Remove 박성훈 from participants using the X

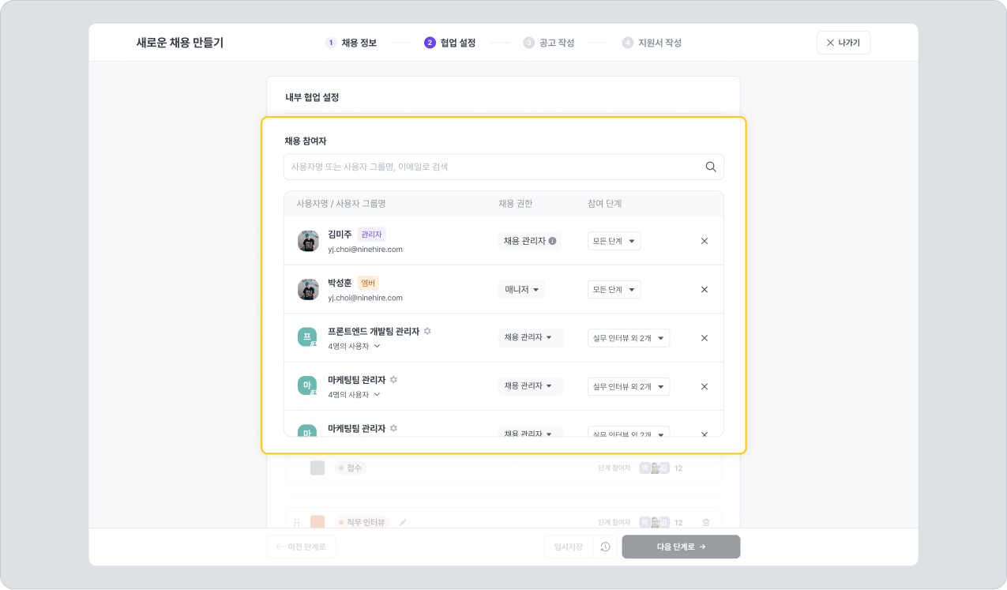pos(705,290)
